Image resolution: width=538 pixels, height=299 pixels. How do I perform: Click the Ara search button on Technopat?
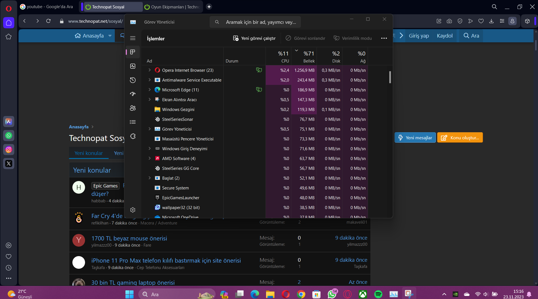471,36
